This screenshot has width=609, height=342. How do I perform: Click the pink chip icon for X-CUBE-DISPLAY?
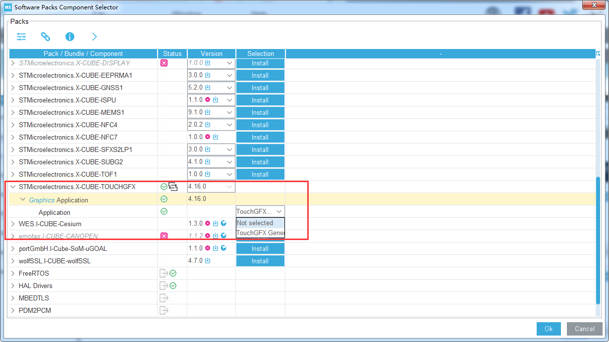coord(164,63)
